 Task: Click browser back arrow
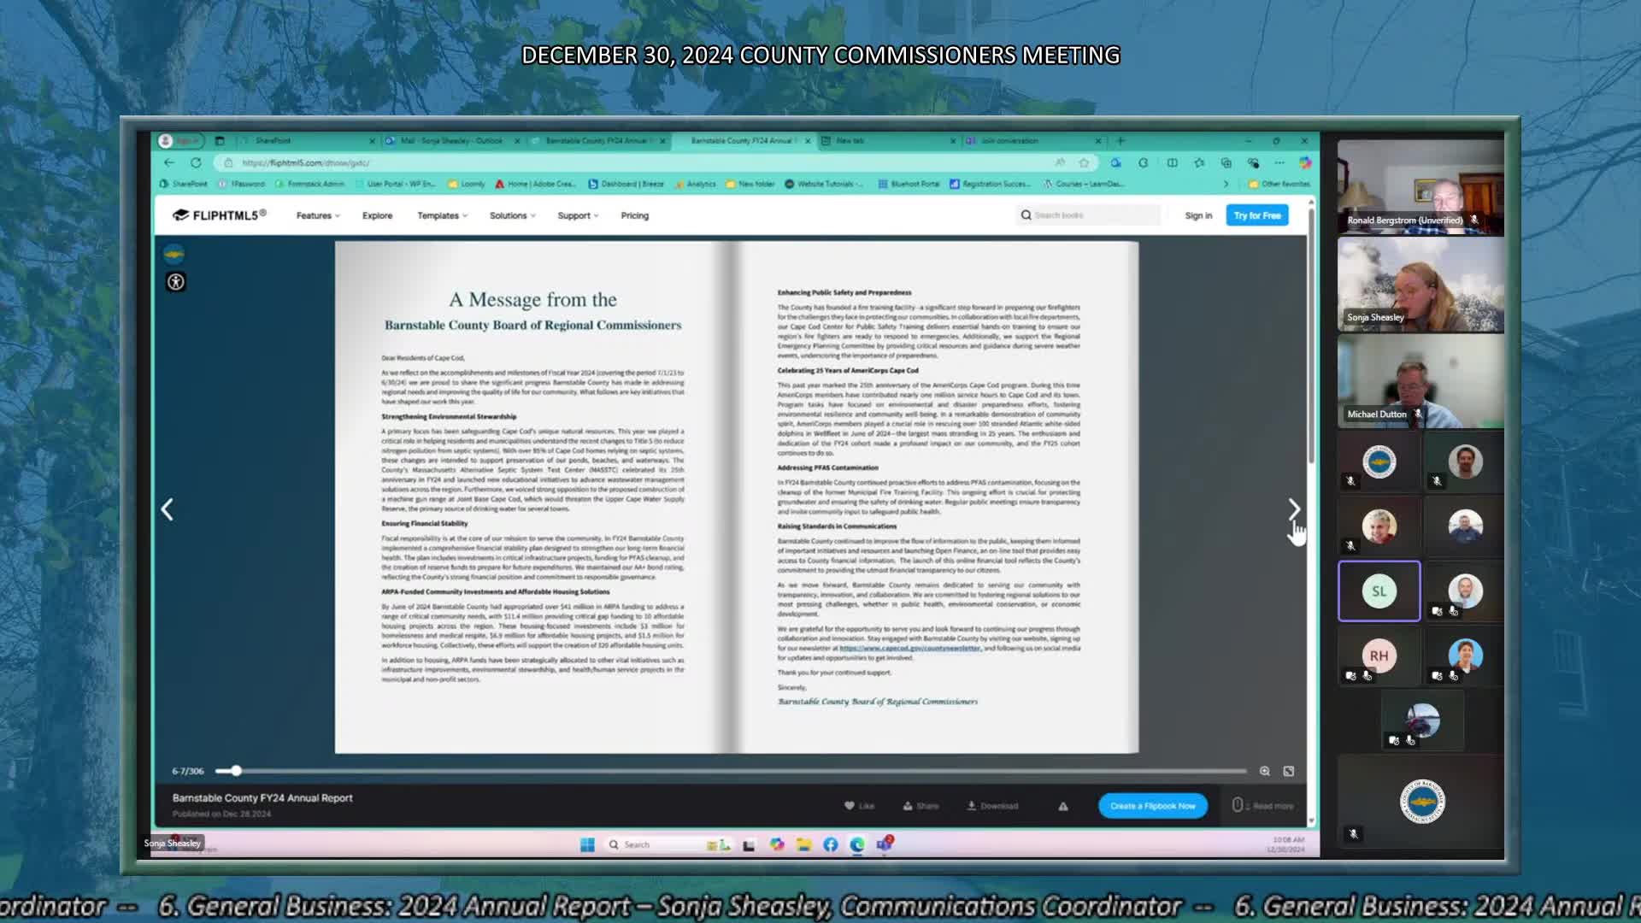coord(169,162)
